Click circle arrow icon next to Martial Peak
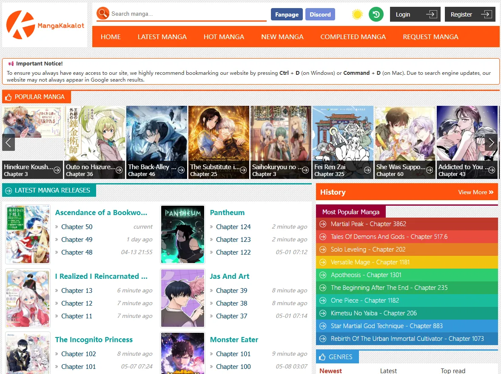The height and width of the screenshot is (374, 501). (323, 224)
